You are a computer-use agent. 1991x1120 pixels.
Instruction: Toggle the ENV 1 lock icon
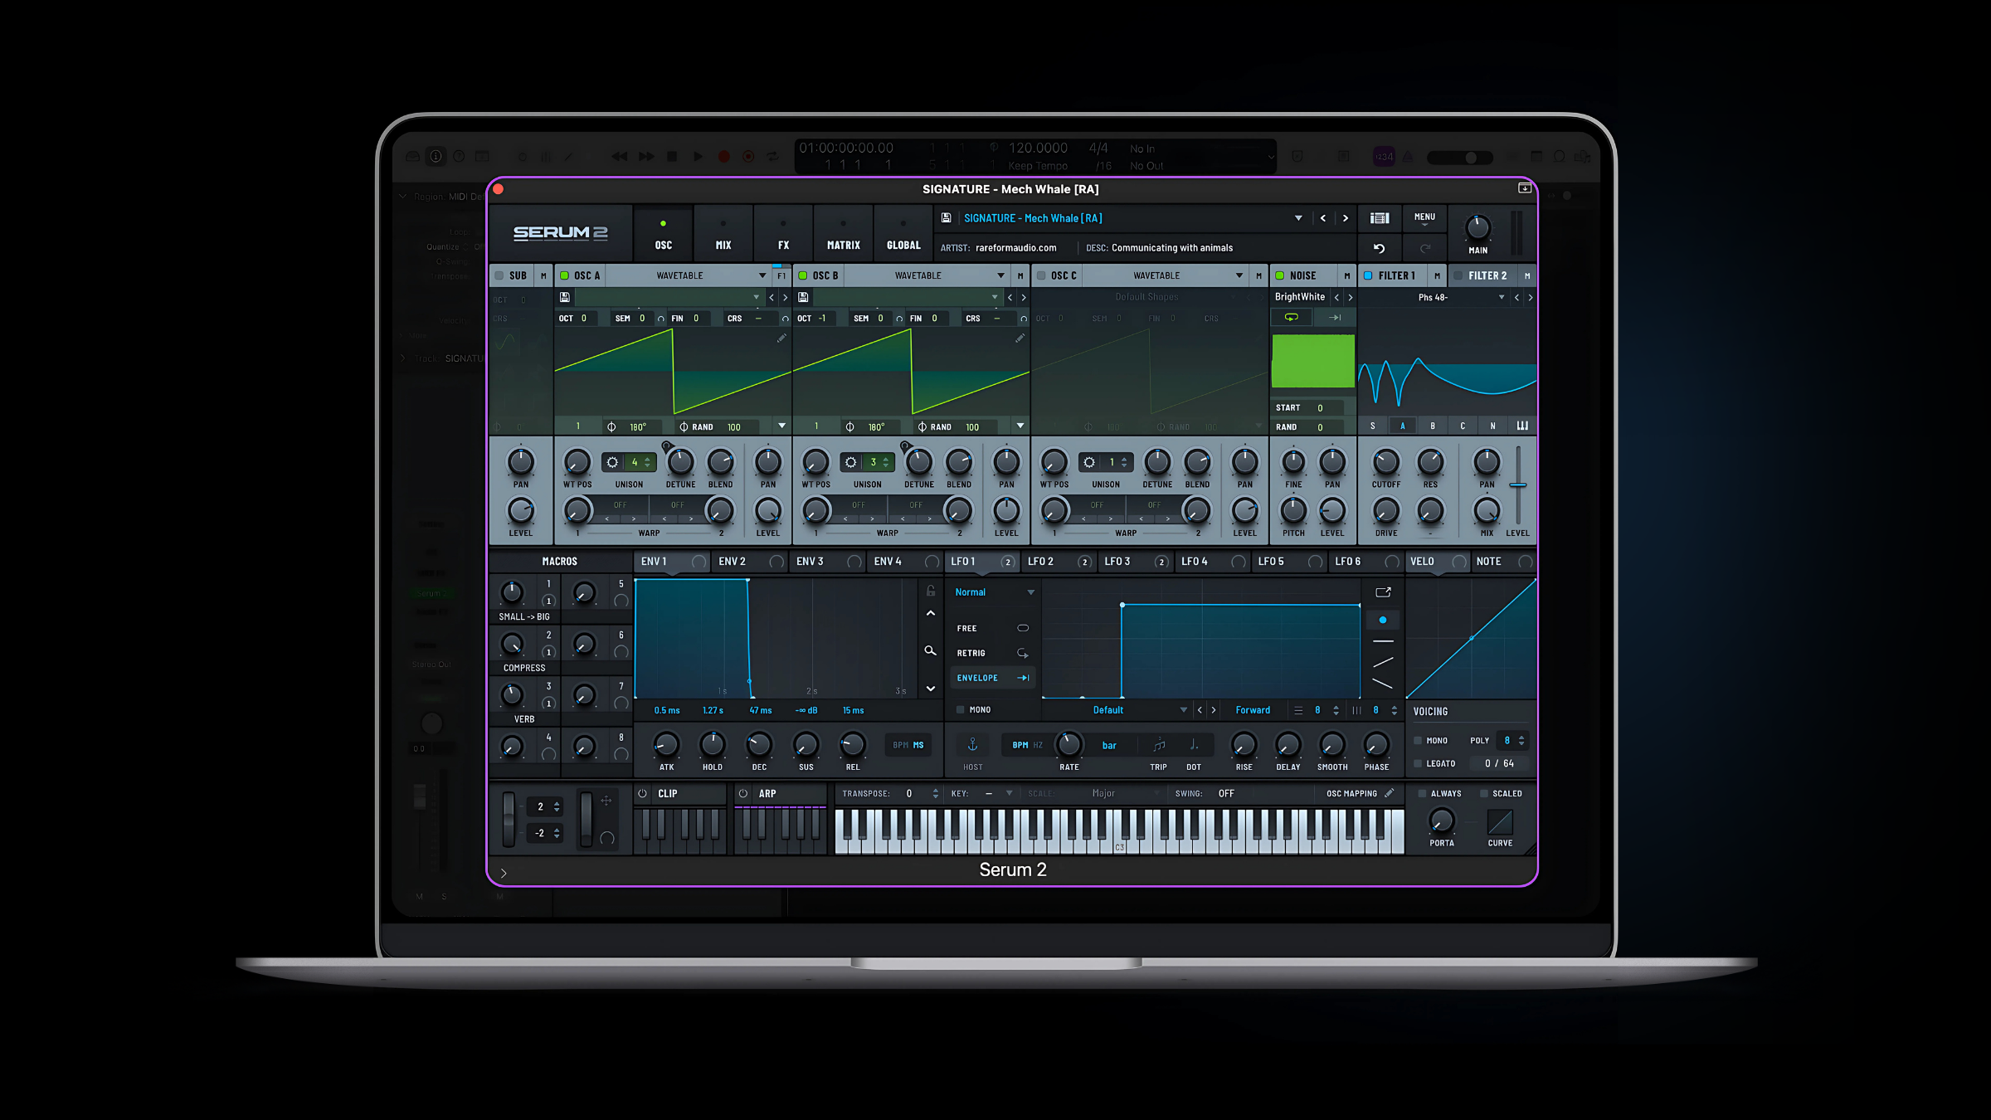[x=931, y=591]
